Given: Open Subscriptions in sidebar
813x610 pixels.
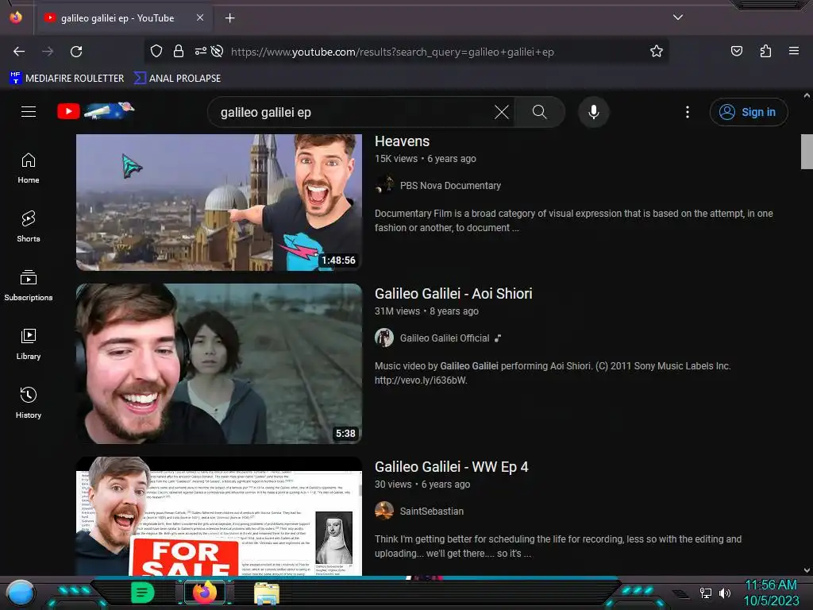Looking at the screenshot, I should [29, 285].
